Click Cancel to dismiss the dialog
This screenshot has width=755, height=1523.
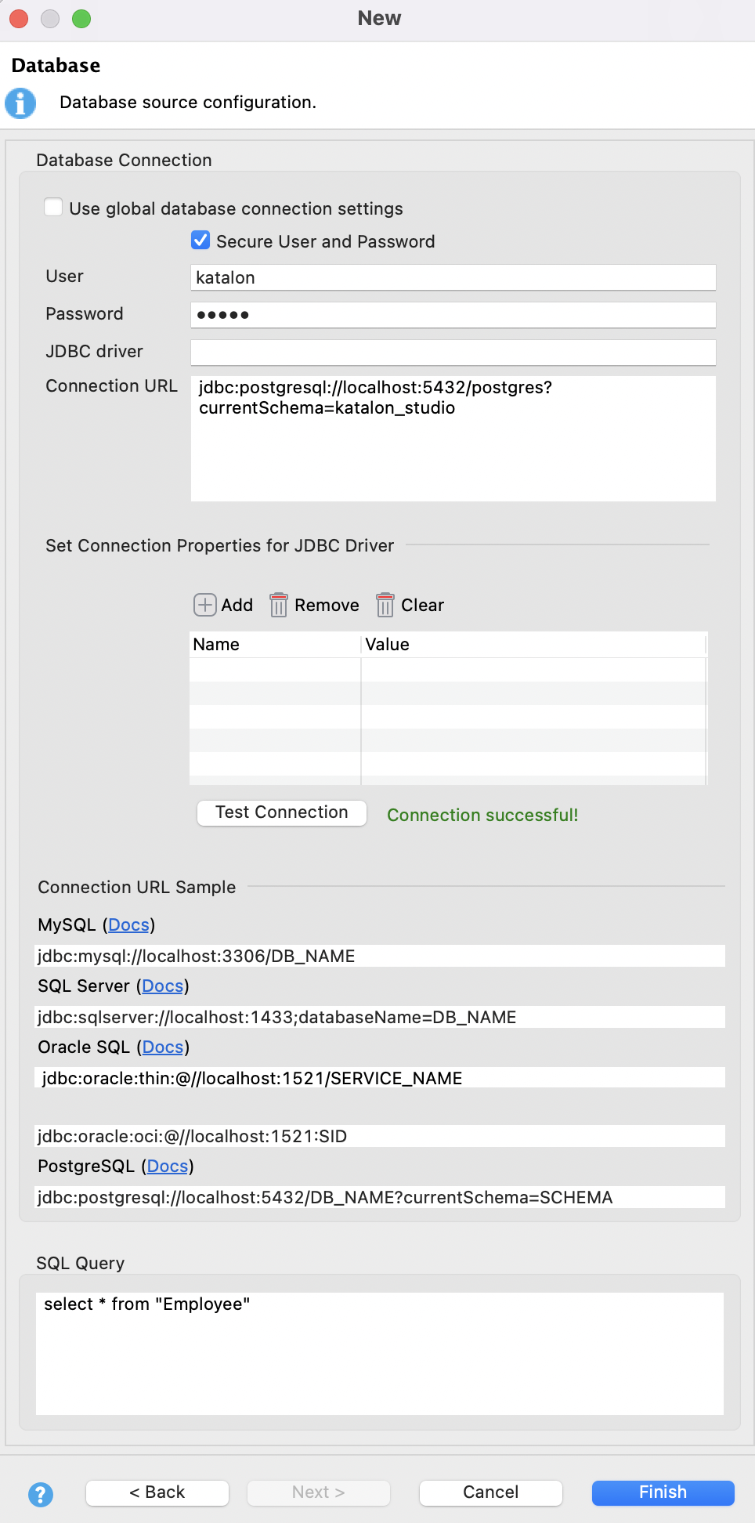490,1492
